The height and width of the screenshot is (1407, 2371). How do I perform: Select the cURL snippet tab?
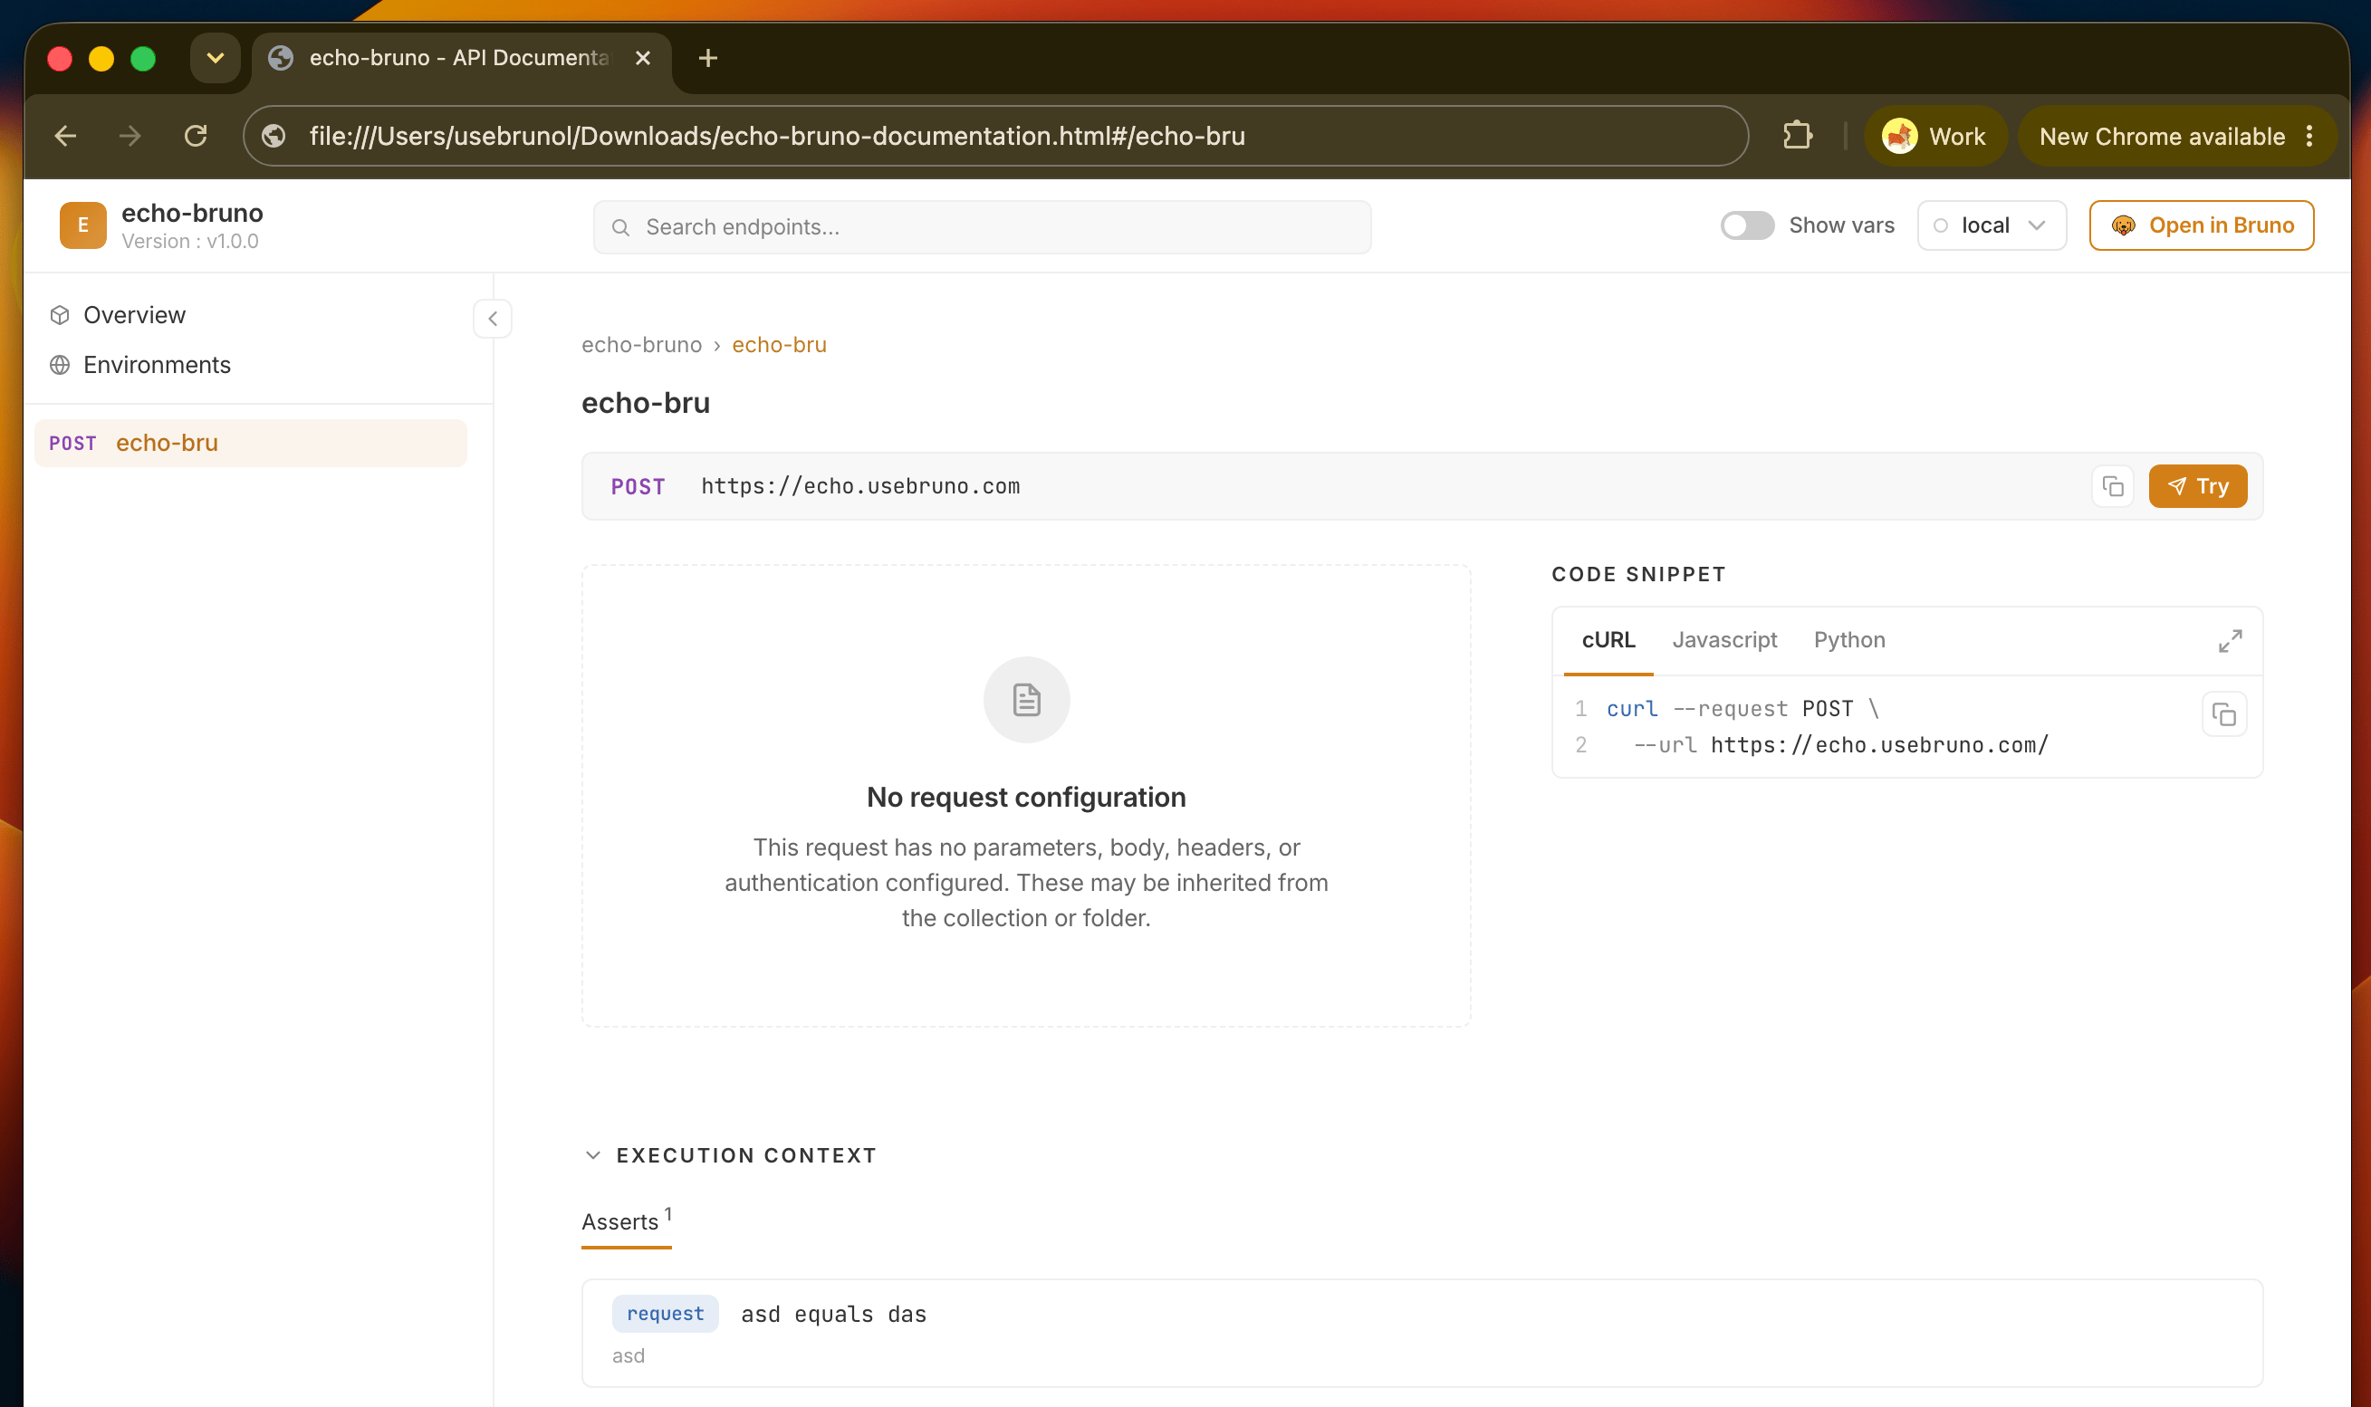click(1608, 640)
